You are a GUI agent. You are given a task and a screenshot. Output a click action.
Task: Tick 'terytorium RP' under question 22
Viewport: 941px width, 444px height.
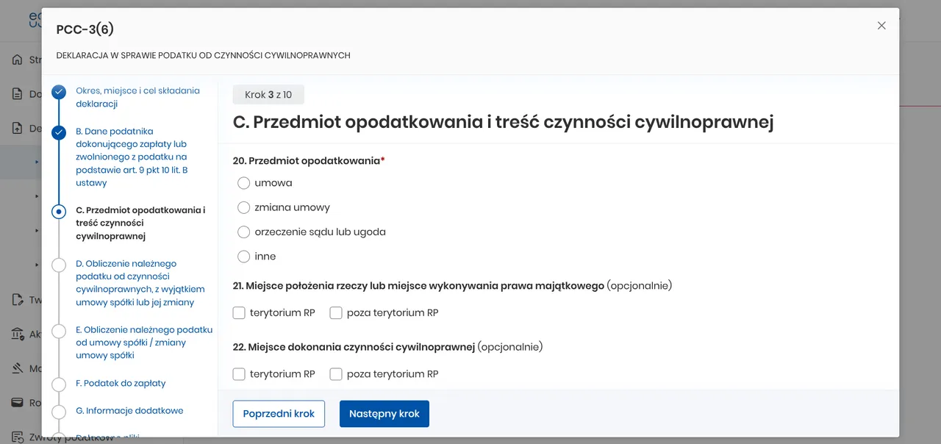239,374
